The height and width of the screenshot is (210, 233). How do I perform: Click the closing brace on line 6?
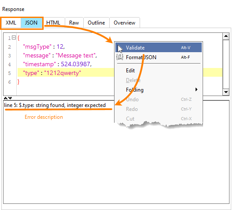tap(18, 82)
